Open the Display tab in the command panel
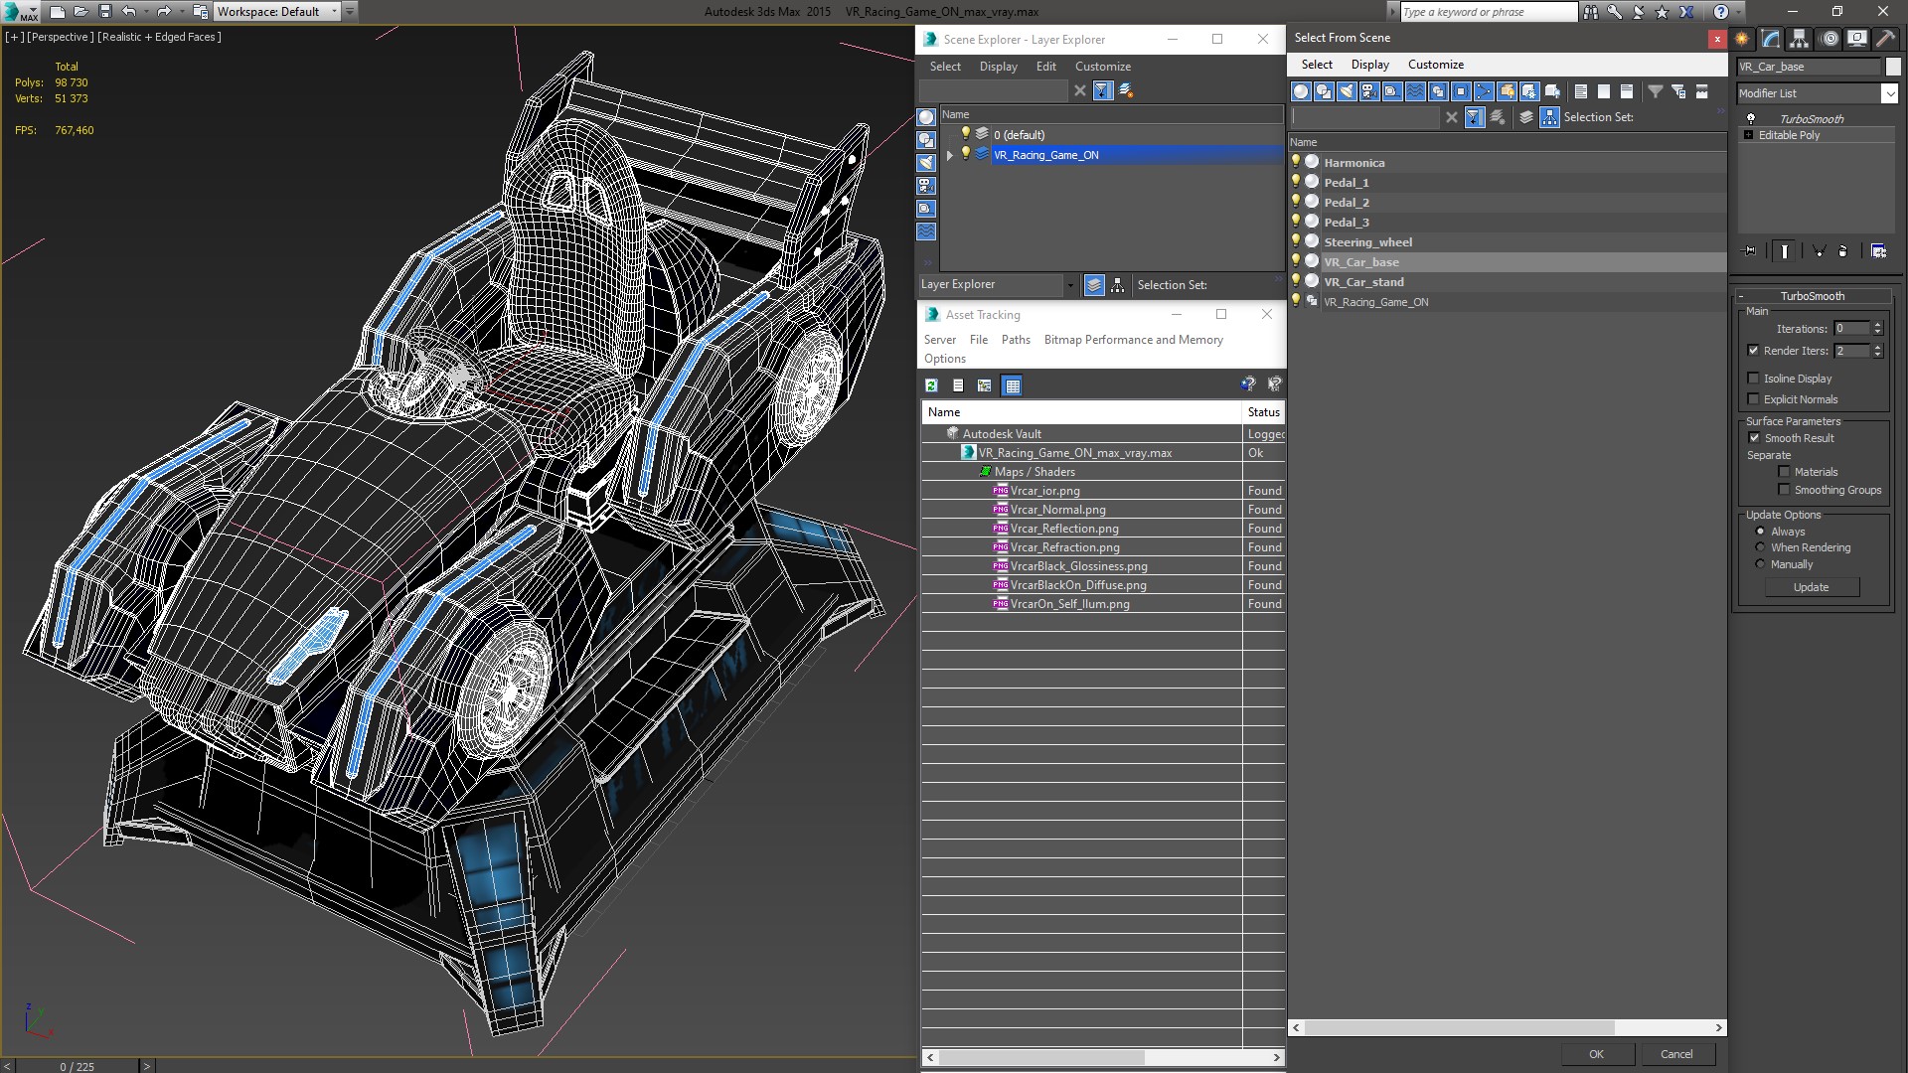The width and height of the screenshot is (1908, 1073). coord(1857,39)
